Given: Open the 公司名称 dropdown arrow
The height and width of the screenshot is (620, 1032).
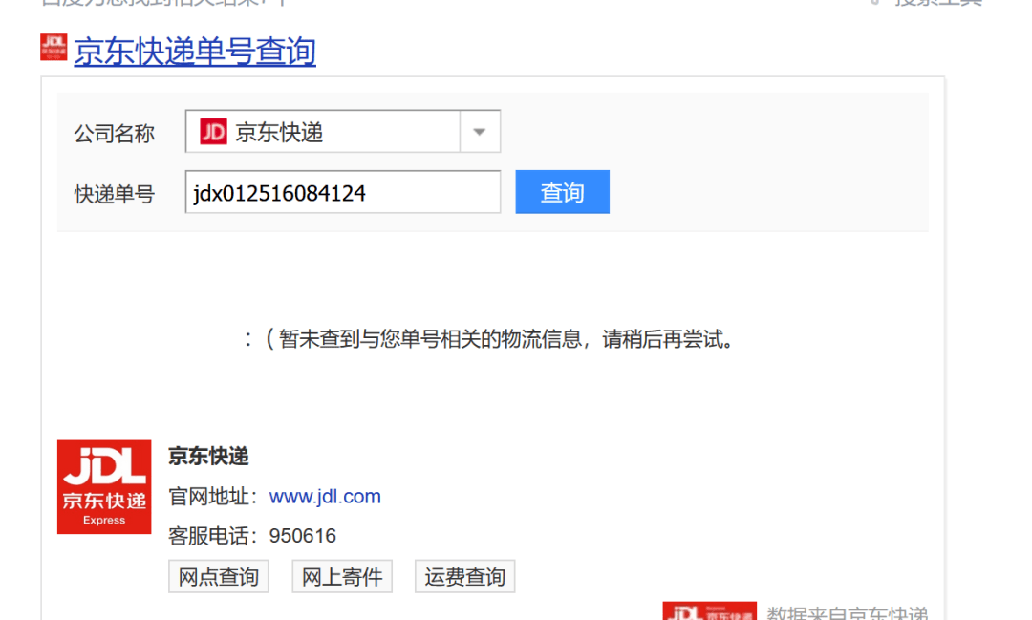Looking at the screenshot, I should [480, 132].
